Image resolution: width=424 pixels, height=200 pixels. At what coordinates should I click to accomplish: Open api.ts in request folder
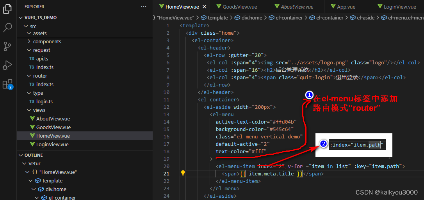point(42,58)
